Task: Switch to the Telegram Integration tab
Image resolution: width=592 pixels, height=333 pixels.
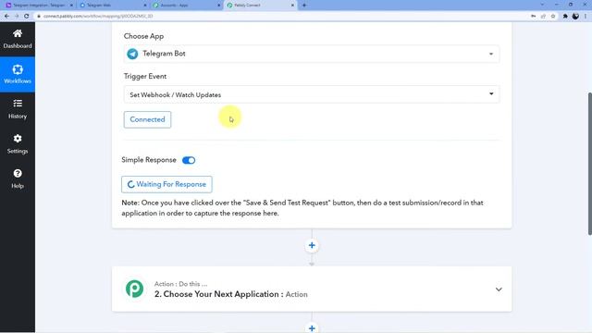Action: (x=39, y=6)
